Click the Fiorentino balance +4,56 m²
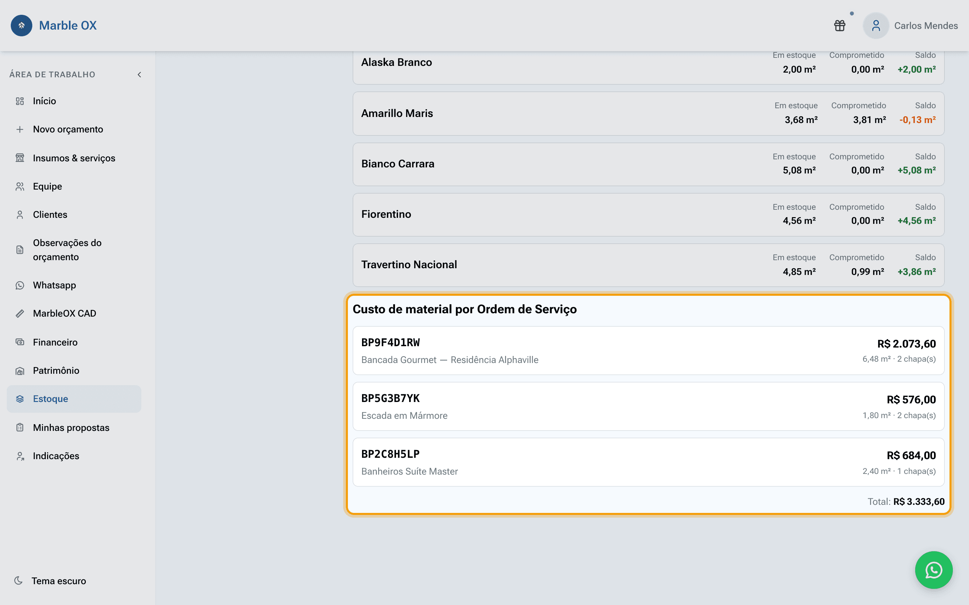This screenshot has width=969, height=605. click(917, 221)
